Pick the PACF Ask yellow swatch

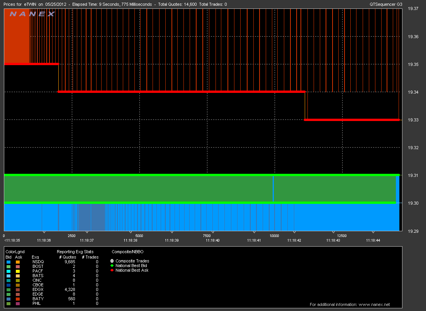(x=18, y=271)
